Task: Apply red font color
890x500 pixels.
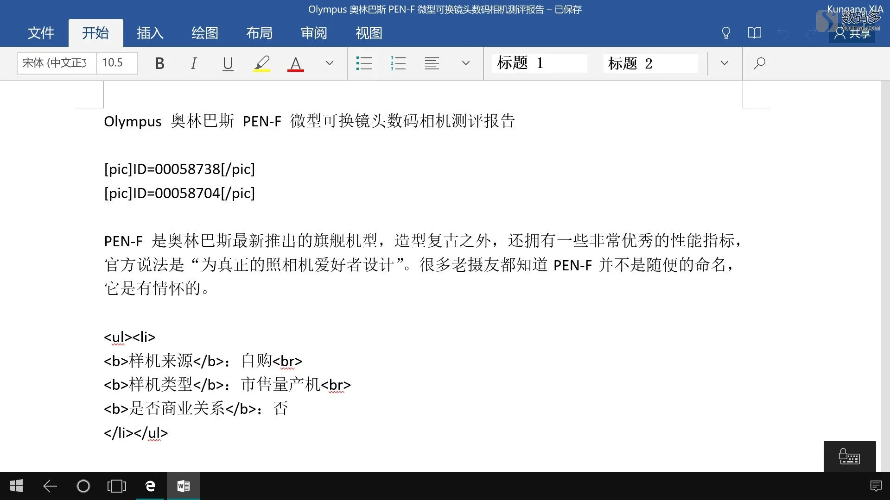Action: click(x=296, y=63)
